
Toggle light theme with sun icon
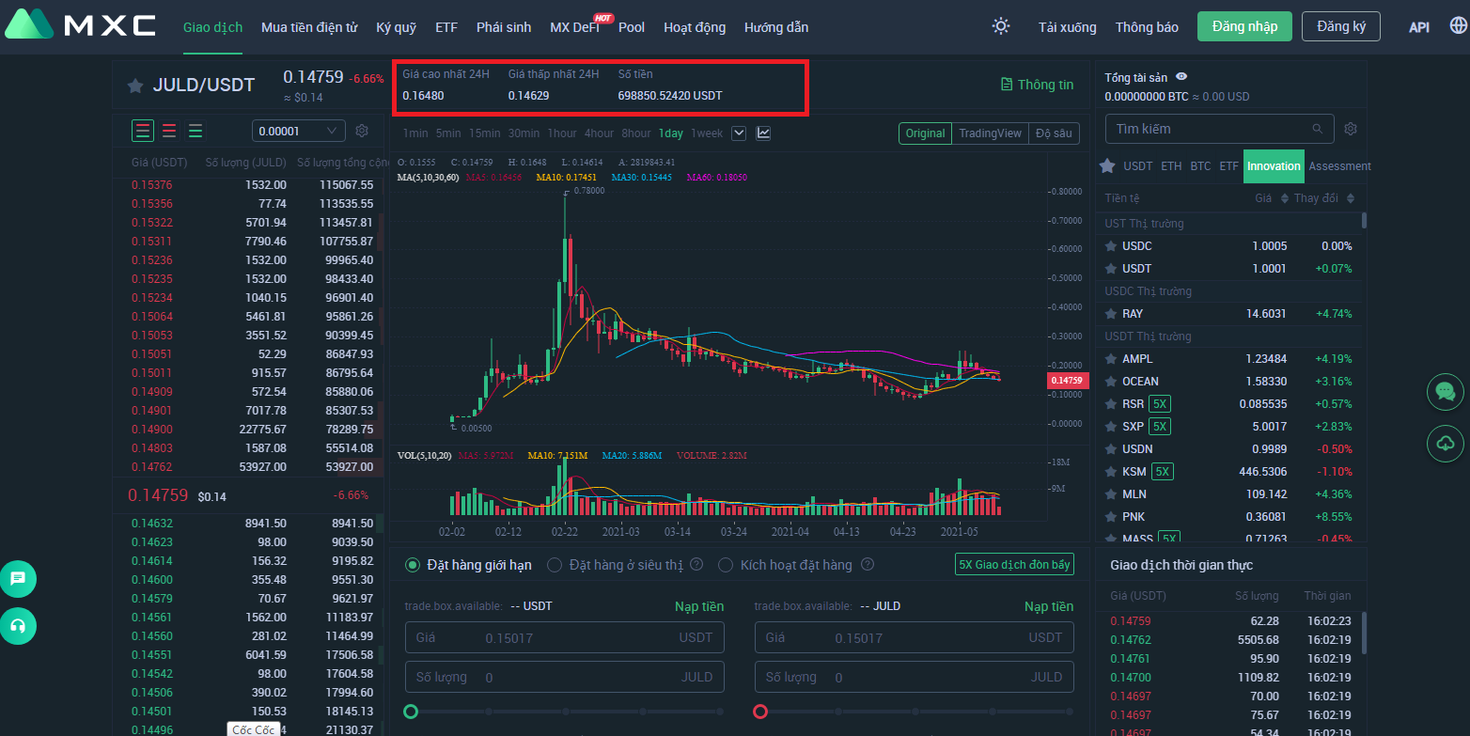[1001, 26]
